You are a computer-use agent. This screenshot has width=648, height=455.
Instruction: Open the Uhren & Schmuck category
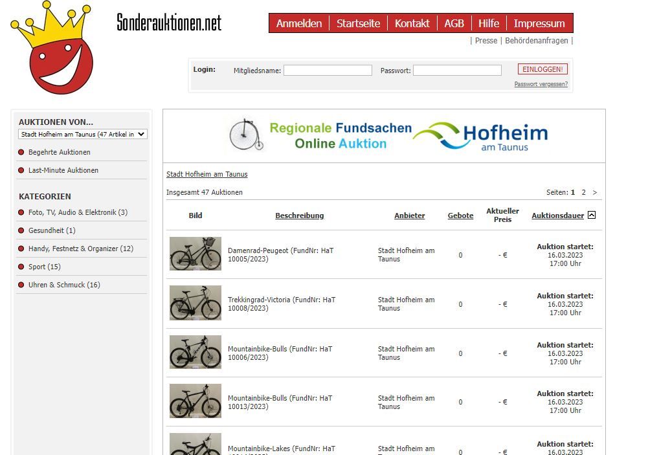point(64,285)
